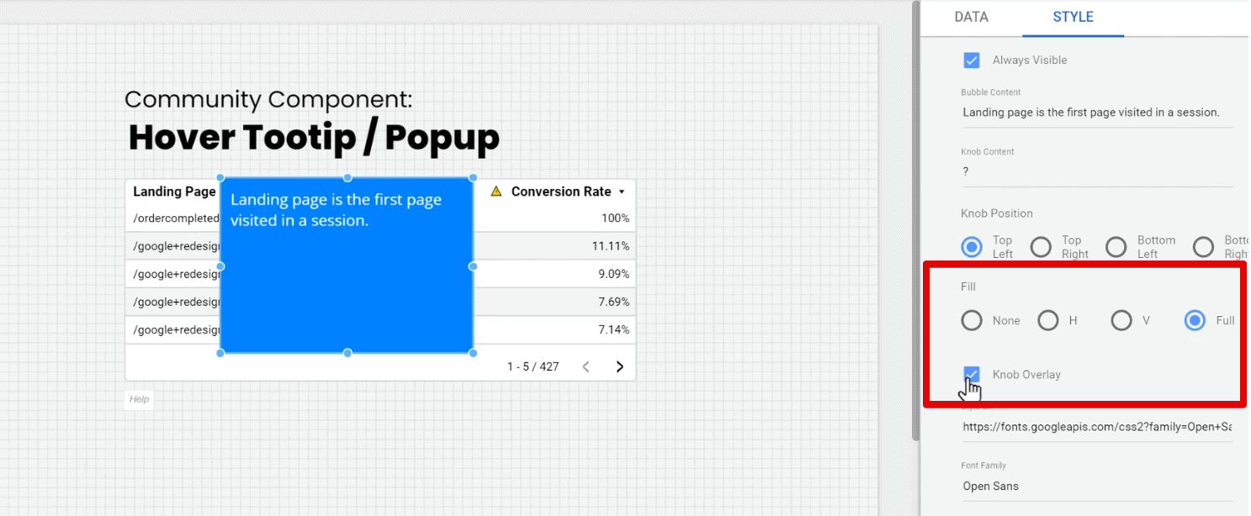Open the STYLE tab

[1073, 17]
